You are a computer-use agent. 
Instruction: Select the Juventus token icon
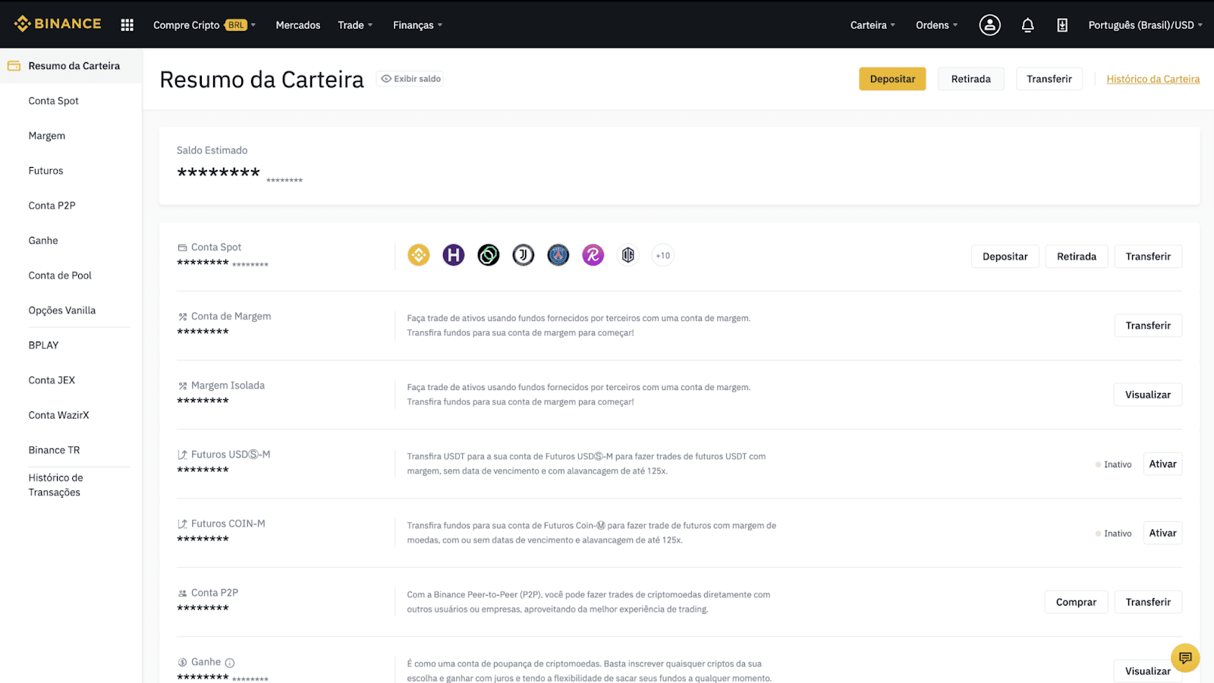(x=524, y=255)
